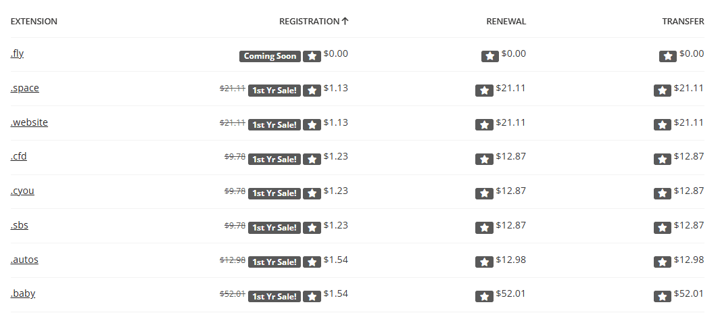
Task: Click the Coming Soon badge for .fly
Action: click(x=270, y=56)
